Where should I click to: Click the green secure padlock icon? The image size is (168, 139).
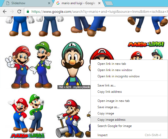(x=28, y=11)
